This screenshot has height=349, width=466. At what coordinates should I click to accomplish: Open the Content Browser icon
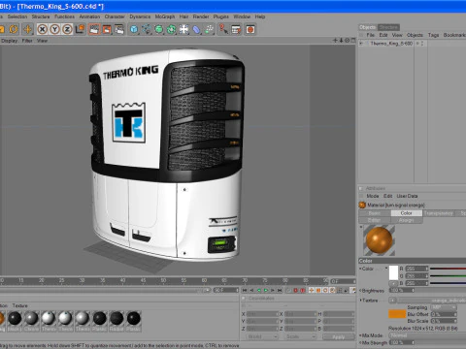(236, 29)
